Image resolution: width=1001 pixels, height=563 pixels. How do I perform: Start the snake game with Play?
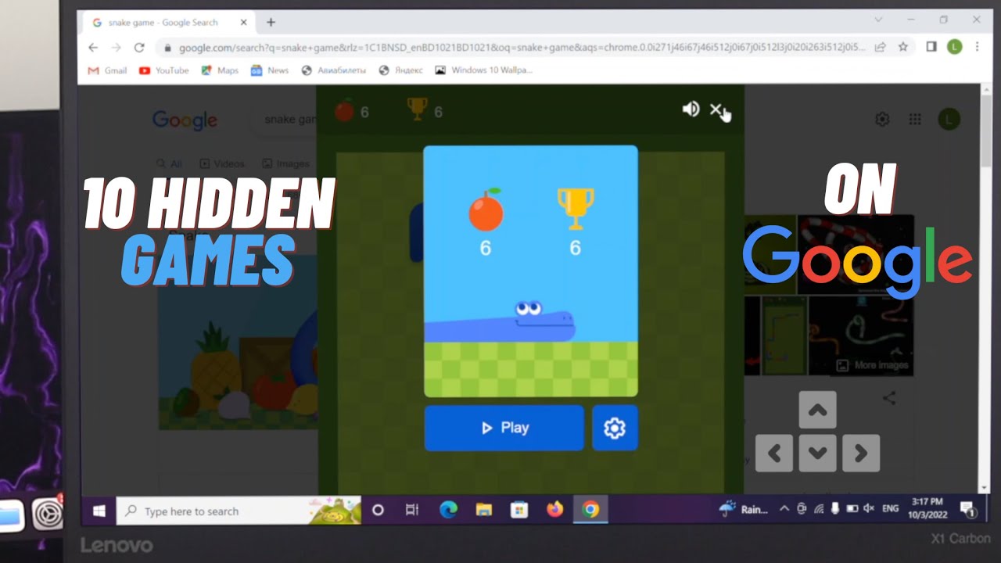[x=504, y=428]
